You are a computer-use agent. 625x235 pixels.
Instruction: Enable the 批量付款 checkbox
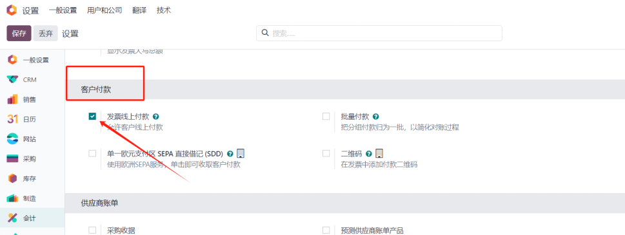click(x=326, y=117)
